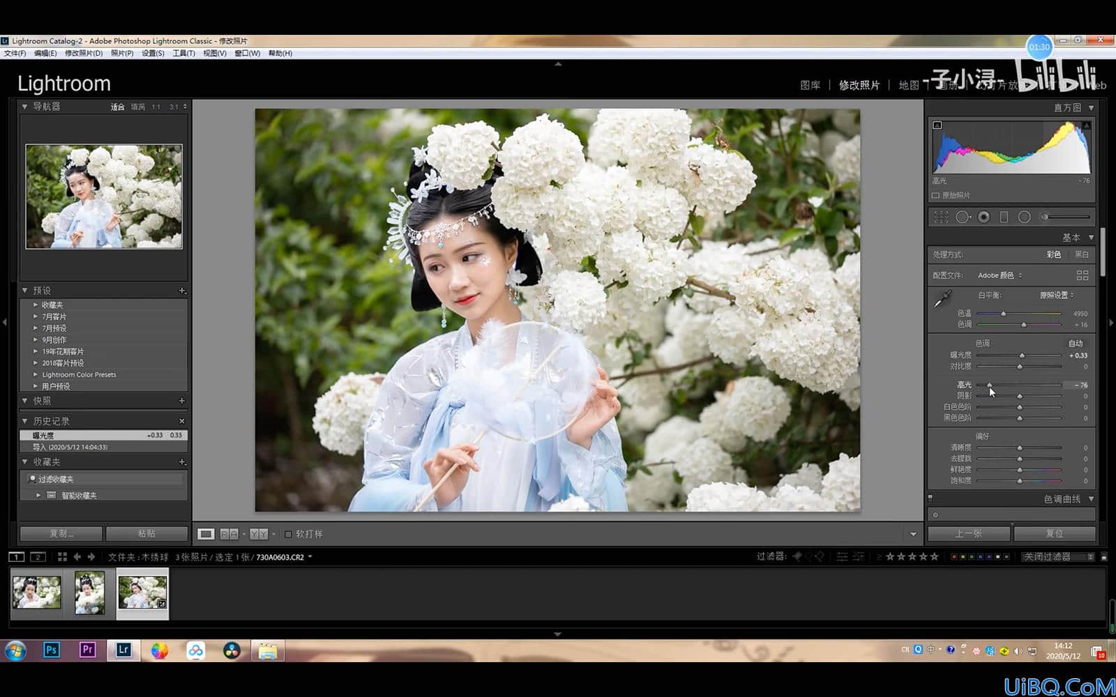Click the 粘贴 paste button

point(146,534)
